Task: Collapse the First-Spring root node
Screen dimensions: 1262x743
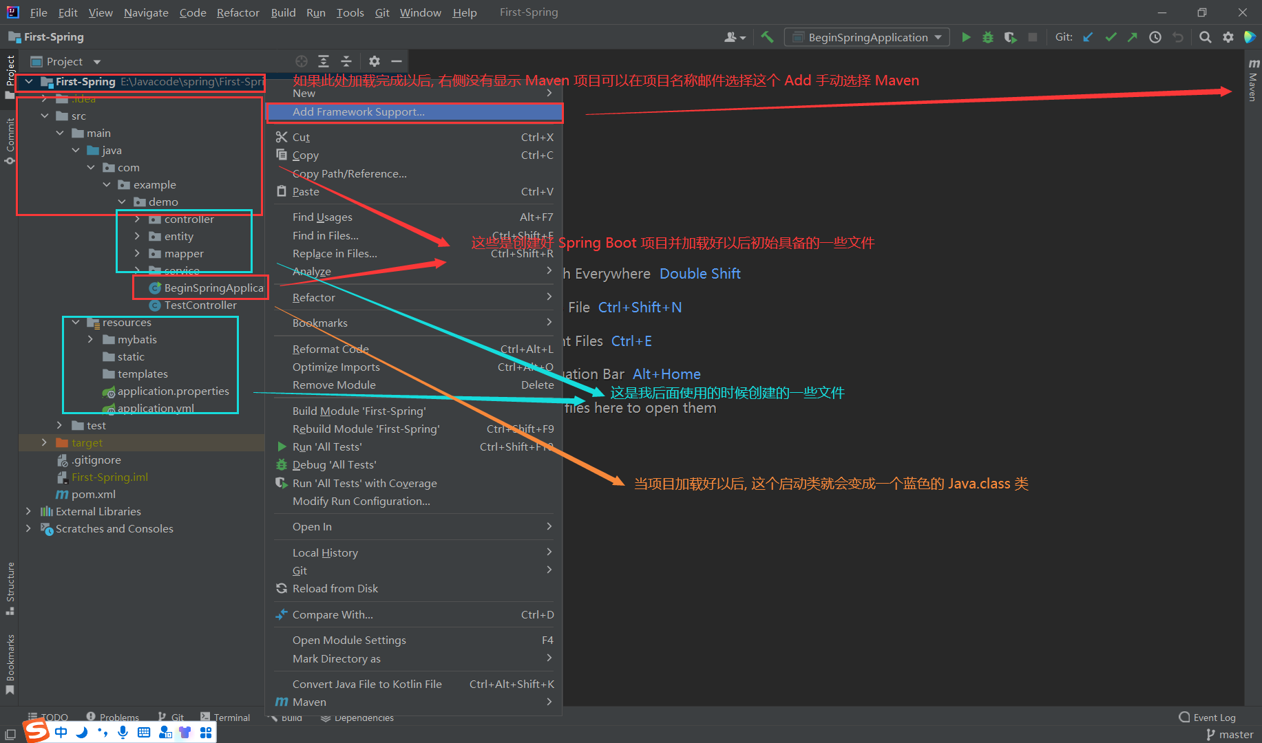Action: click(29, 81)
